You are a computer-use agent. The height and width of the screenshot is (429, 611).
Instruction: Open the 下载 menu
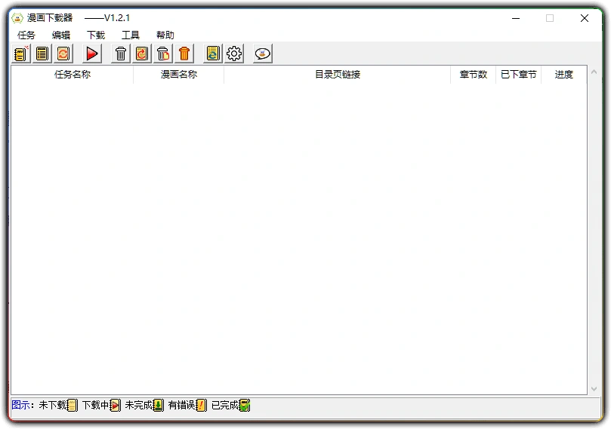(x=96, y=35)
